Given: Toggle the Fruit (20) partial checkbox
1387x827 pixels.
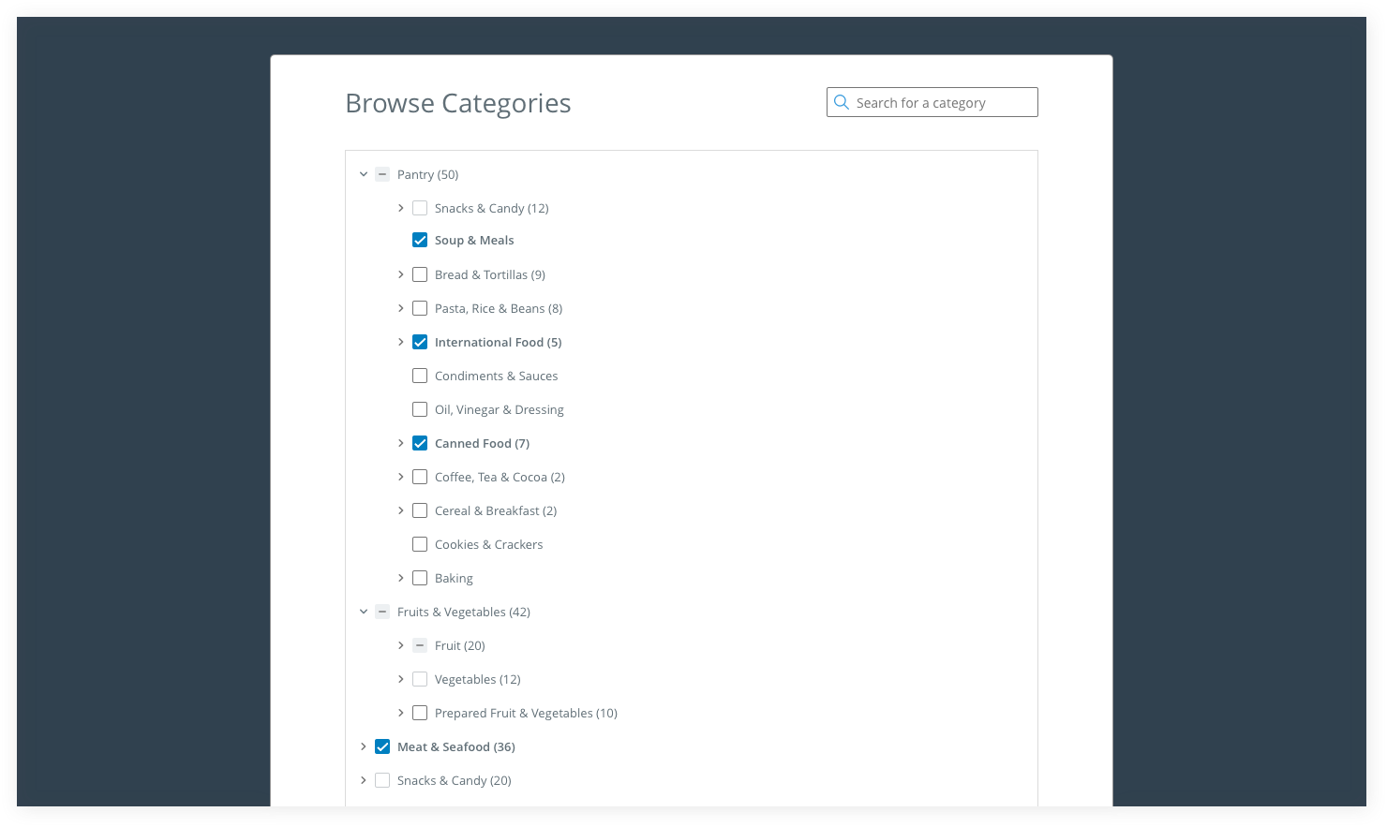Looking at the screenshot, I should 420,645.
